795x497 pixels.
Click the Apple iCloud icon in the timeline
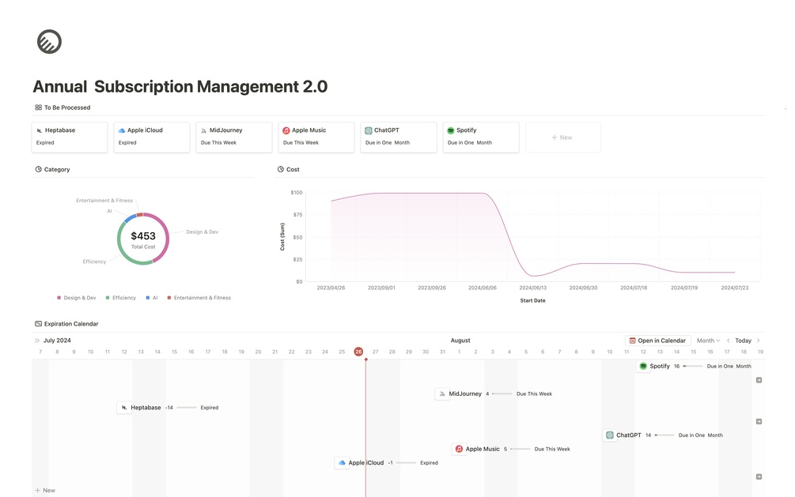[342, 463]
